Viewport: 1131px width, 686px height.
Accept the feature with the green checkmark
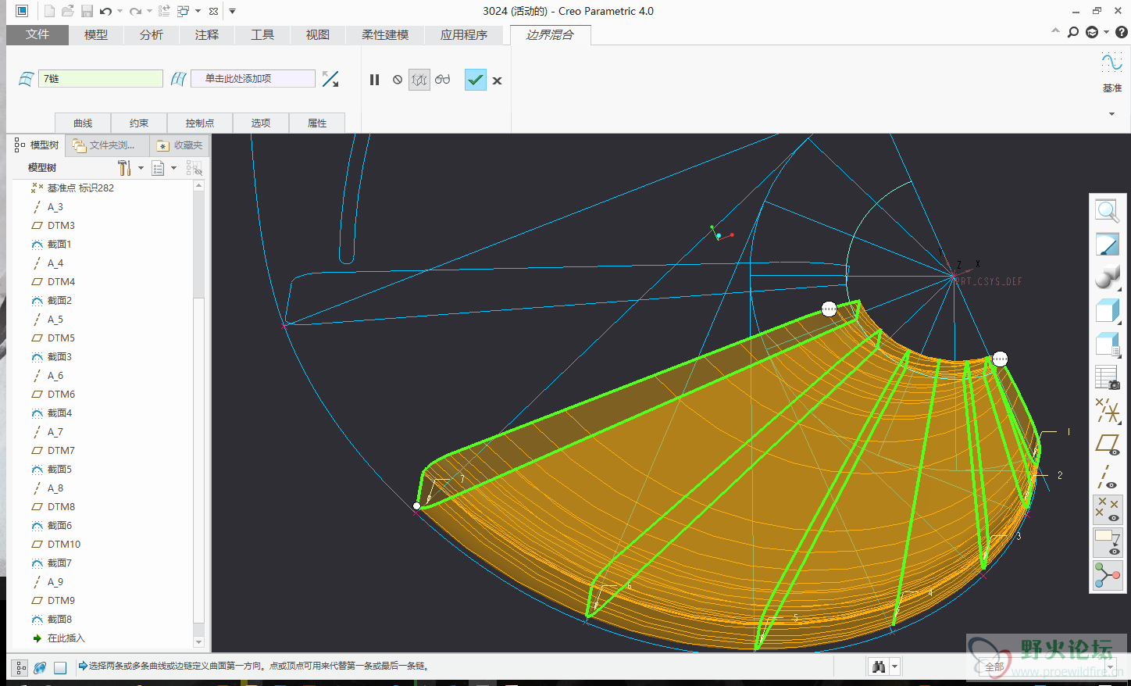coord(476,80)
